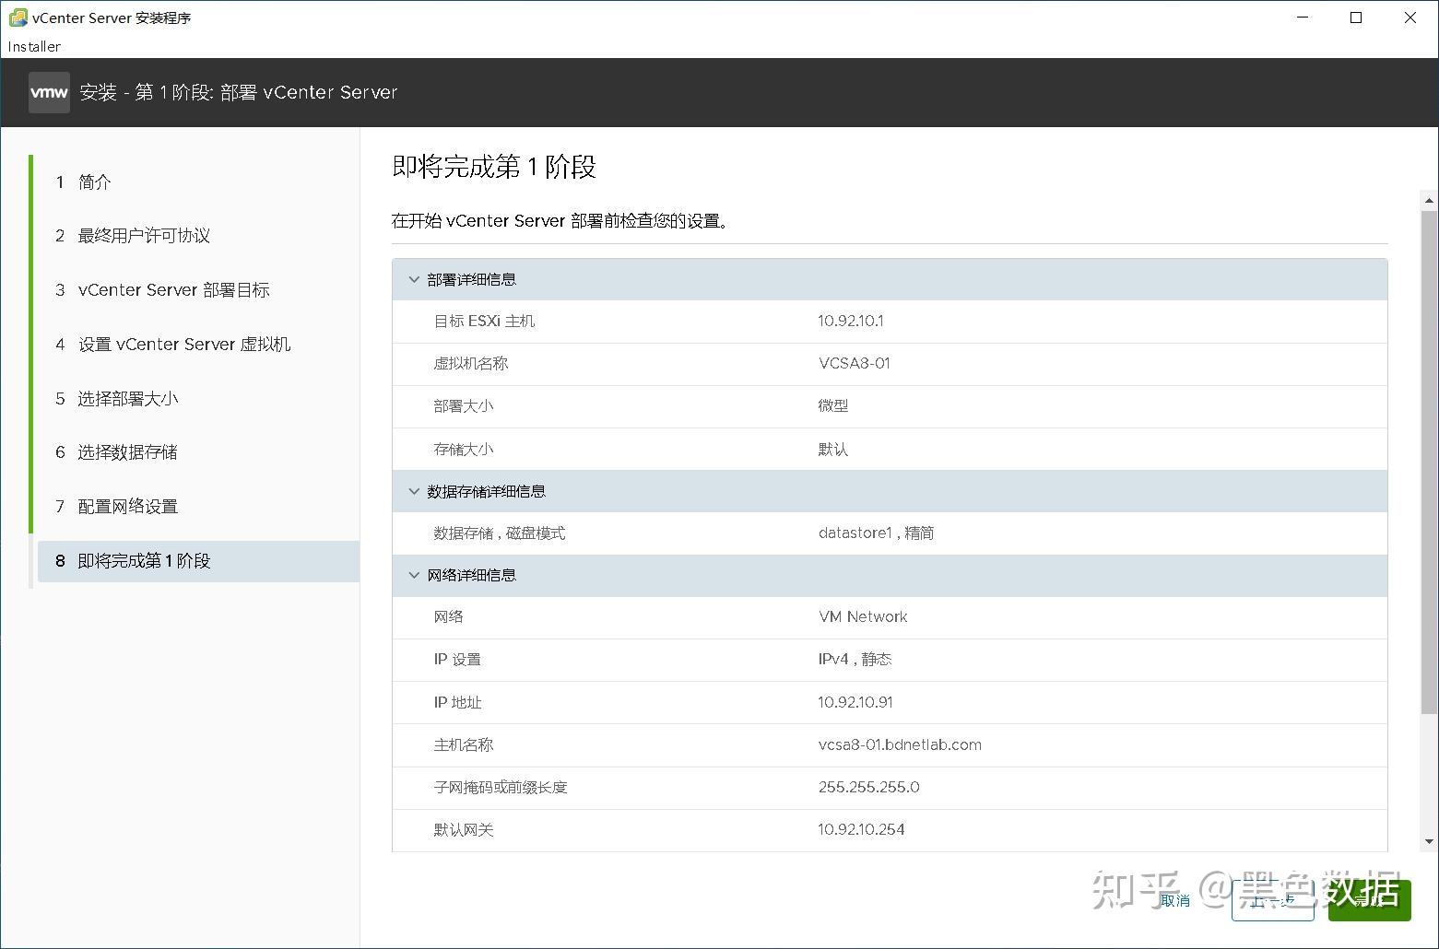Collapse the 部署详细信息 section chevron

pyautogui.click(x=413, y=278)
